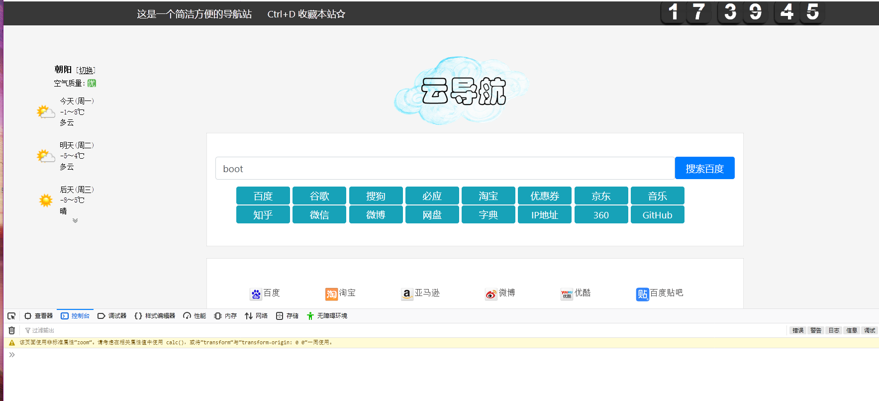Select the 网盘 search button
Image resolution: width=879 pixels, height=401 pixels.
pyautogui.click(x=432, y=214)
